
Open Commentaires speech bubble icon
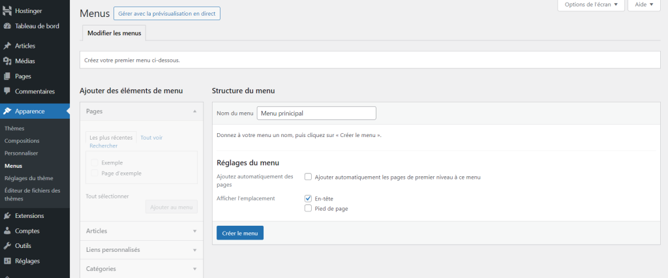(x=7, y=91)
